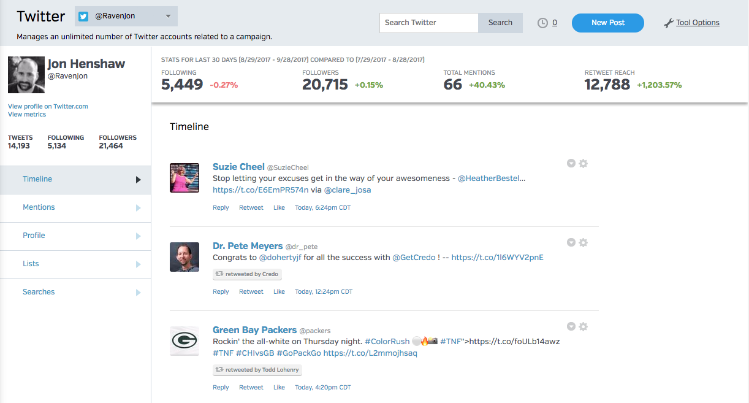Open View profile on Twitter.com link
The image size is (749, 403).
coord(48,106)
